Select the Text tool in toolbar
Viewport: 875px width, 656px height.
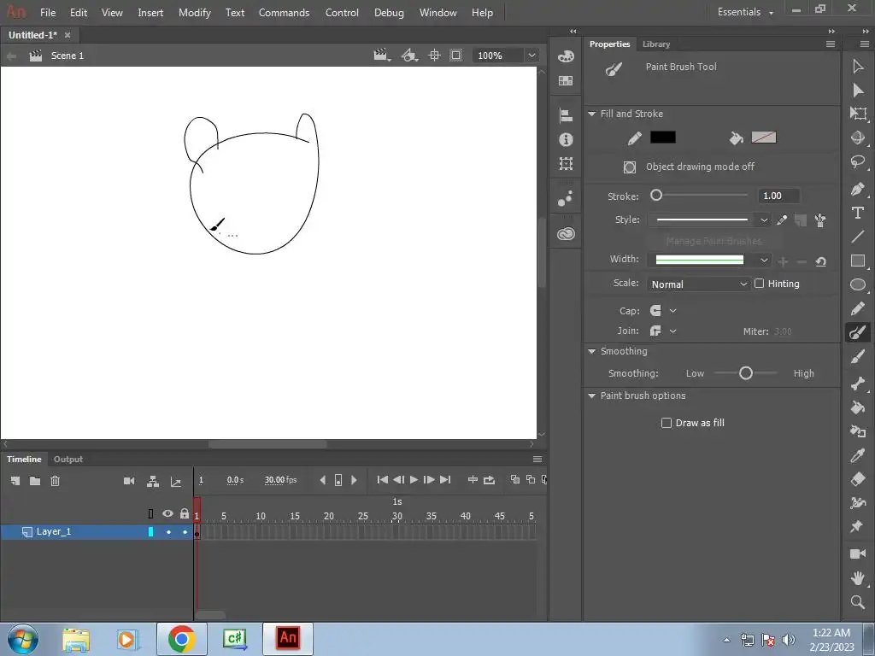858,213
